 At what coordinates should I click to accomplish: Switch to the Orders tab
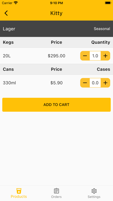pos(56,193)
